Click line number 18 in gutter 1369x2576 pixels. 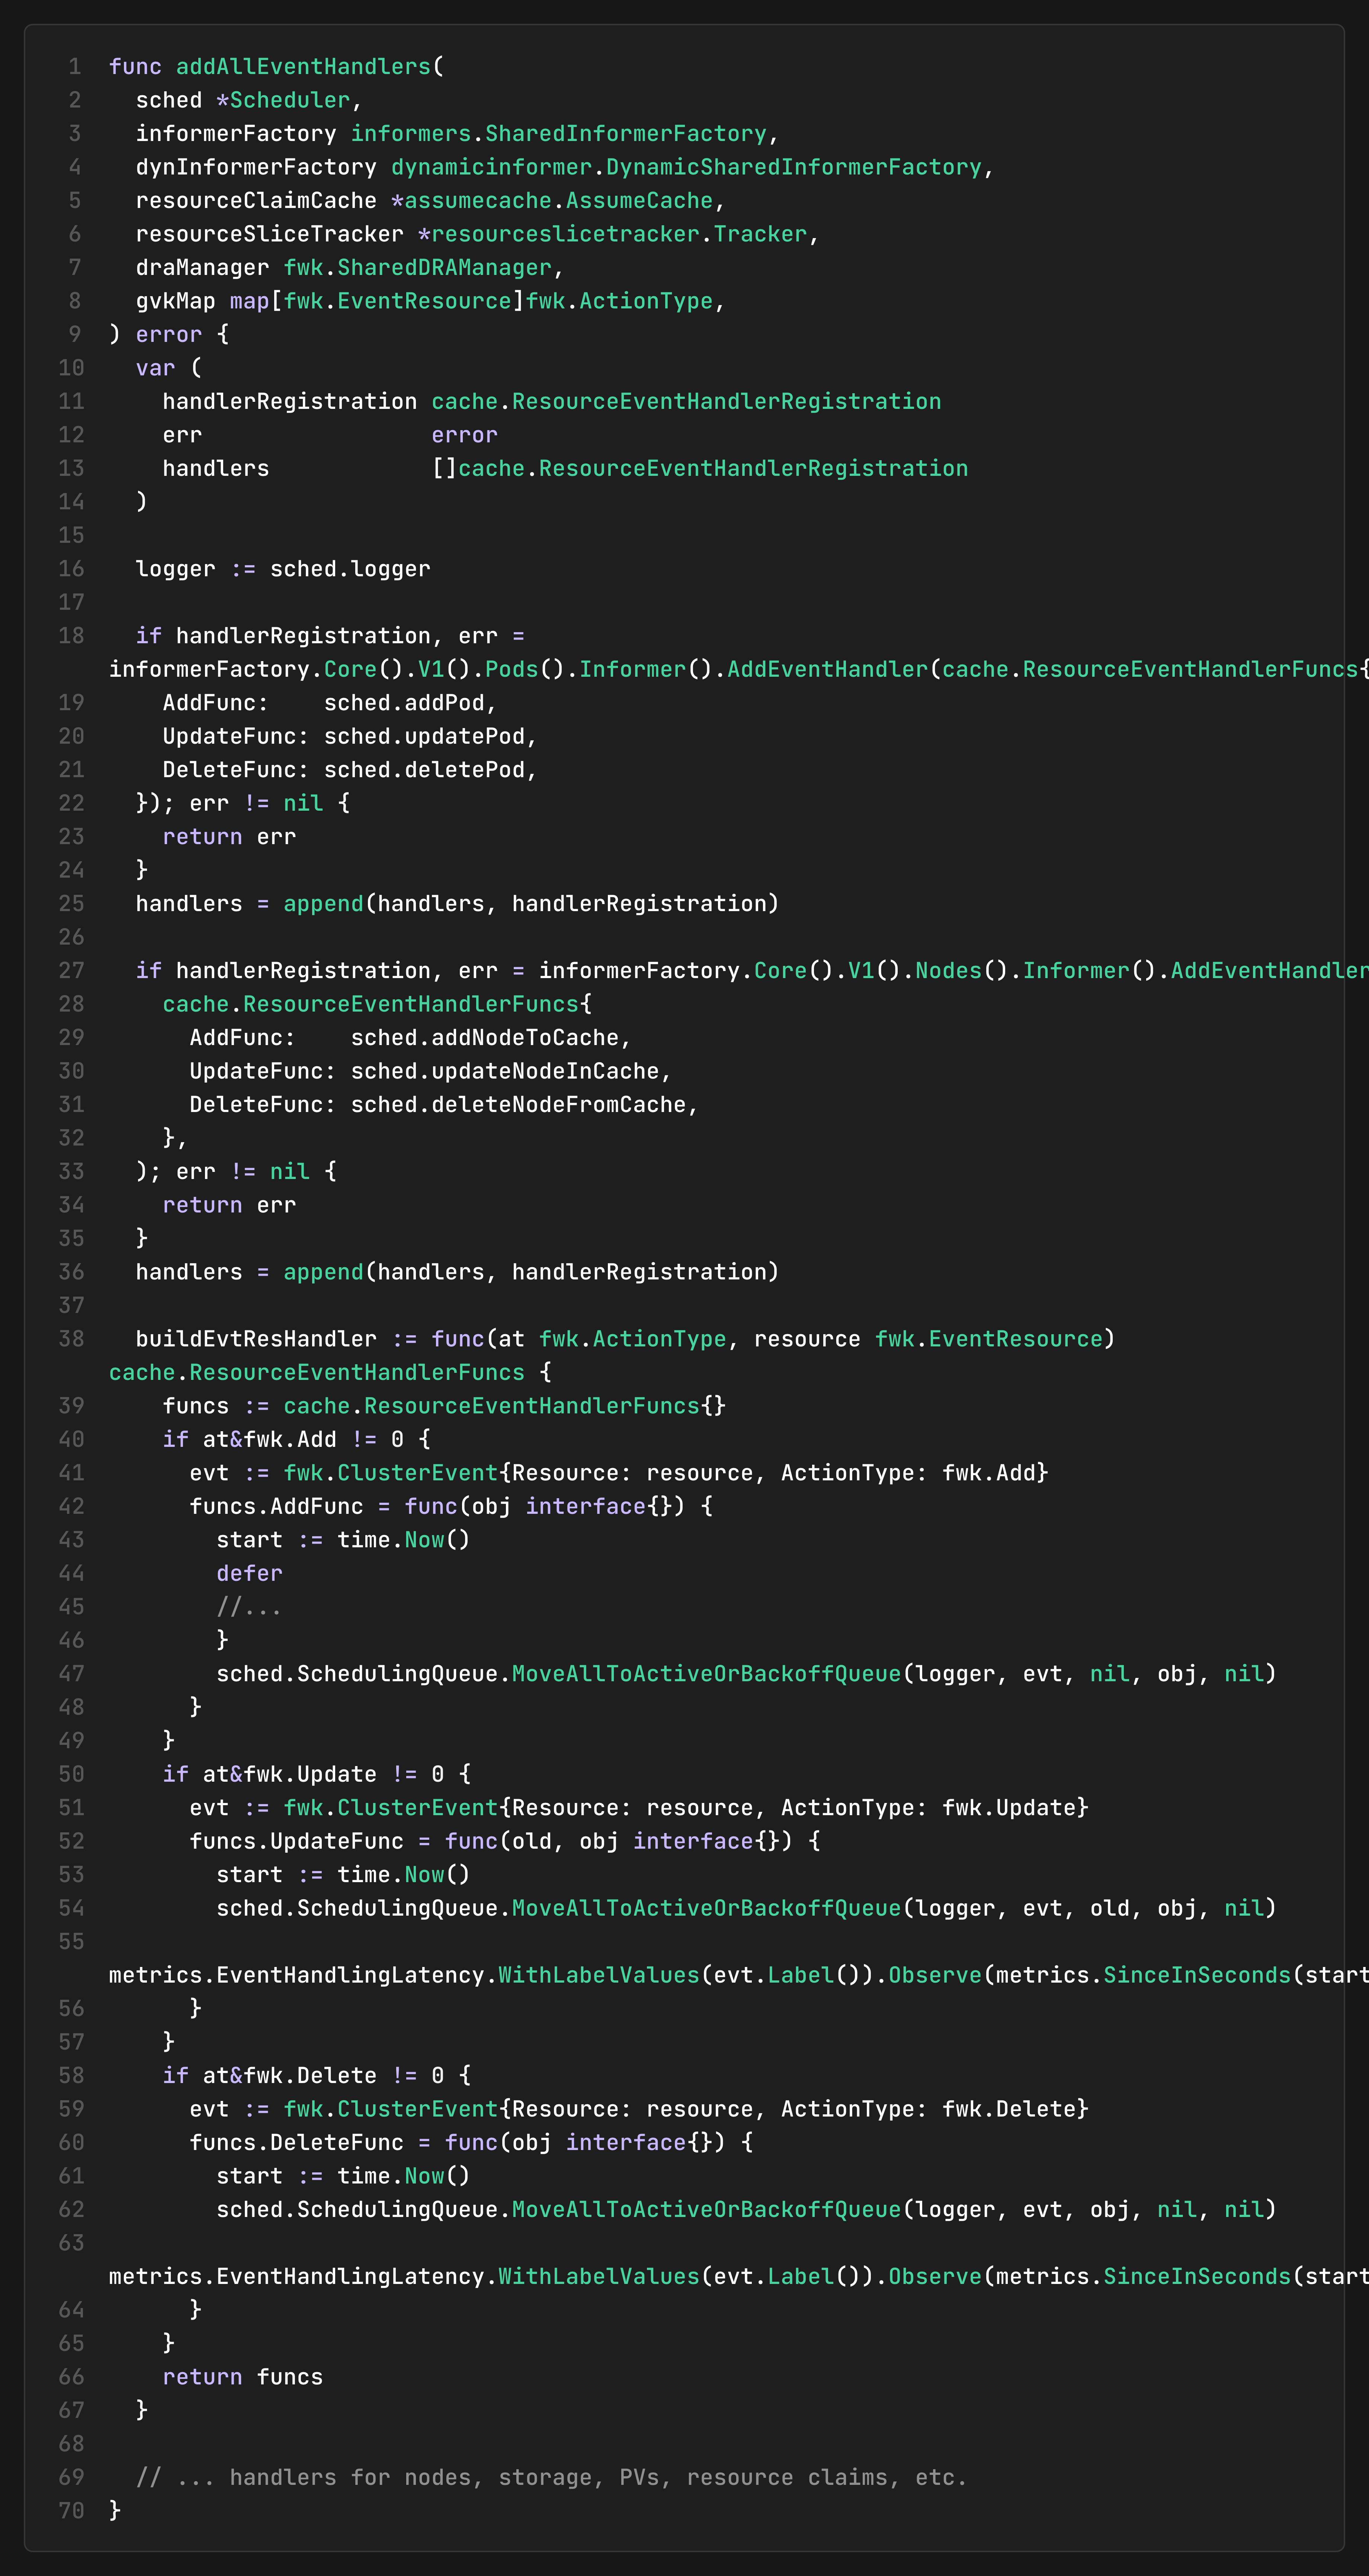click(71, 636)
